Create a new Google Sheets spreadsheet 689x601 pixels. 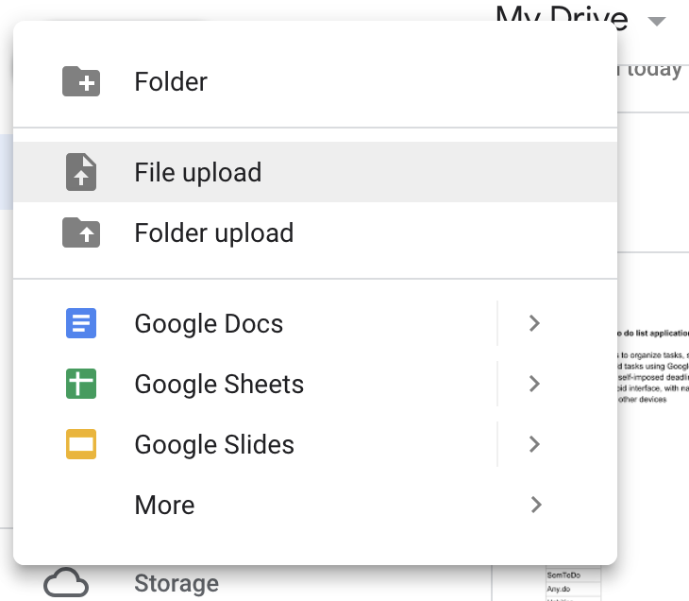[255, 384]
